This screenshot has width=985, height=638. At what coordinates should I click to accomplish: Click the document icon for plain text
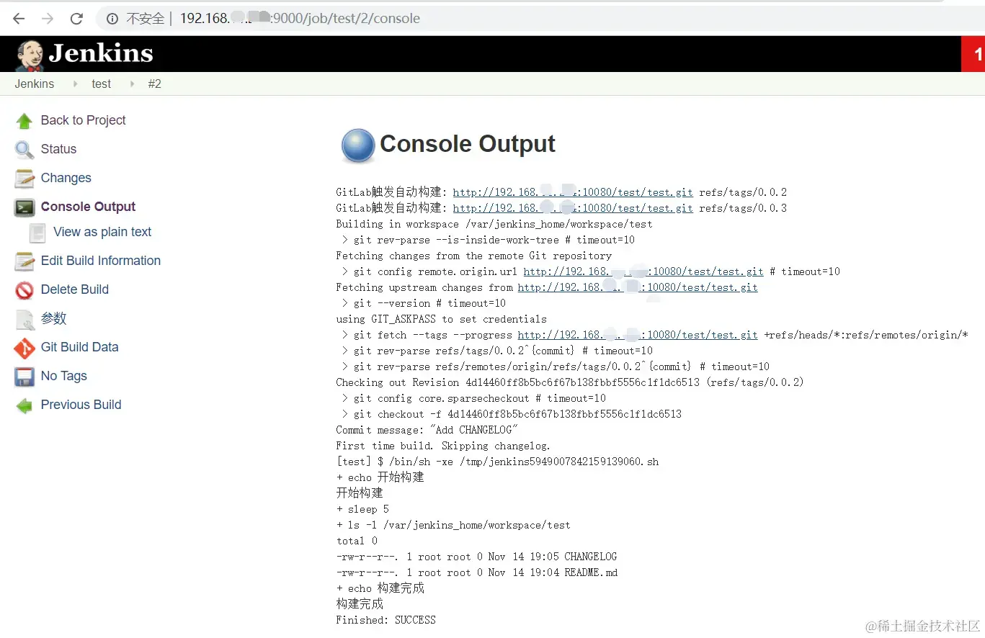coord(37,233)
